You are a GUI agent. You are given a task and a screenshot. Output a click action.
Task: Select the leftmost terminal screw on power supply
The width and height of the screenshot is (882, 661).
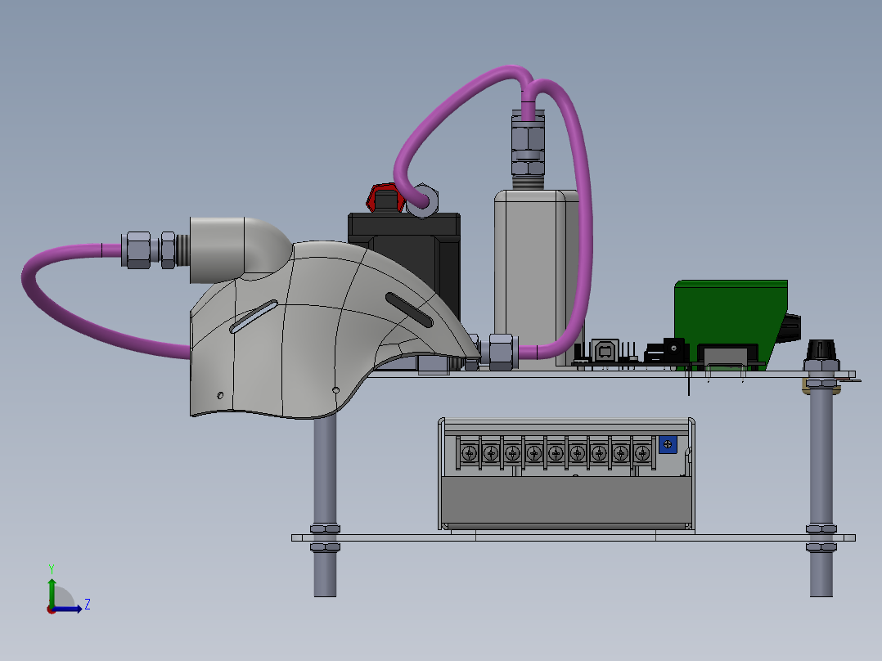click(469, 452)
